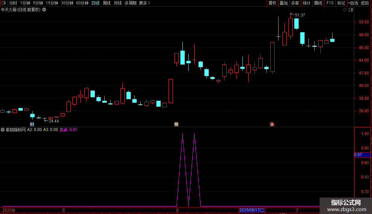Screen dimensions: 372x214
Task: Click the A2: 0.00 indicator value
Action: point(34,130)
